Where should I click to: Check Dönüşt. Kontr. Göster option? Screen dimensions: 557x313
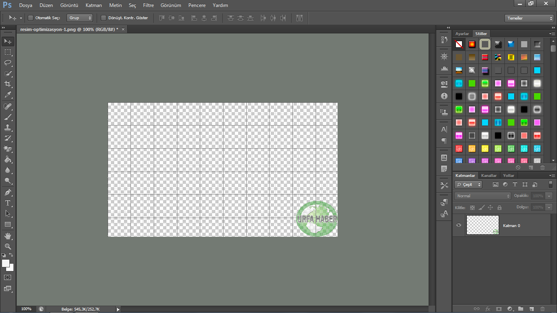pyautogui.click(x=104, y=18)
